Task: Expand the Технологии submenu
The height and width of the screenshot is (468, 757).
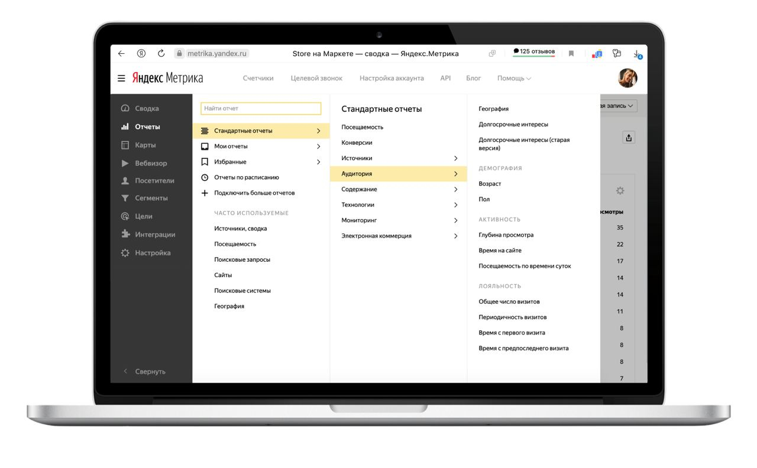Action: point(399,204)
